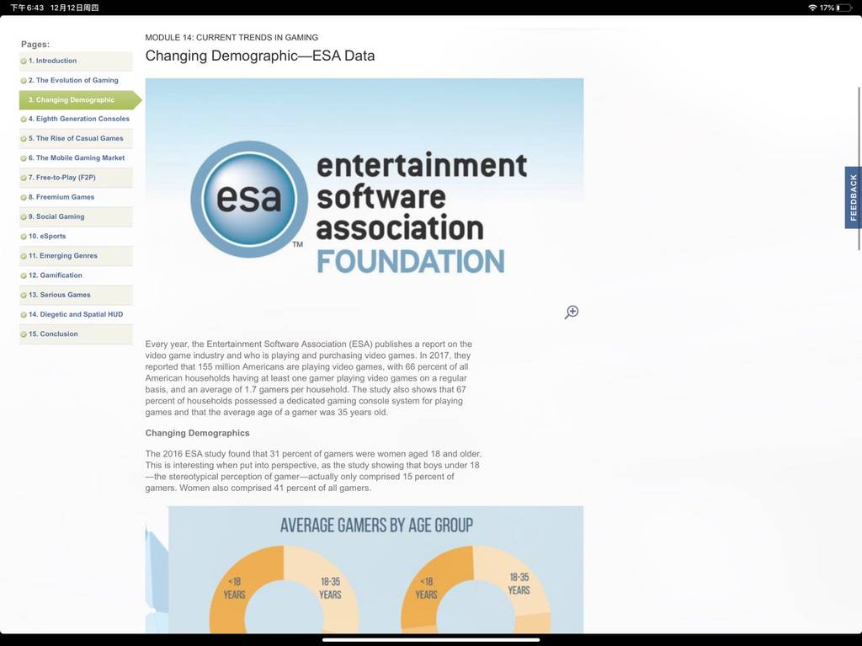Image resolution: width=862 pixels, height=646 pixels.
Task: Tap the battery indicator icon
Action: point(844,8)
